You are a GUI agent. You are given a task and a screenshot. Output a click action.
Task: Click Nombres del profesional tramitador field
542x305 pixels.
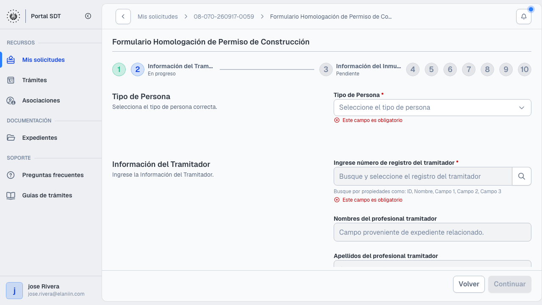tap(432, 232)
